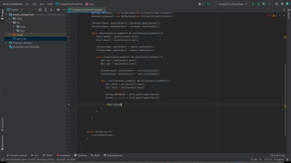
Task: Open Project panel options gear
Action: pyautogui.click(x=58, y=10)
